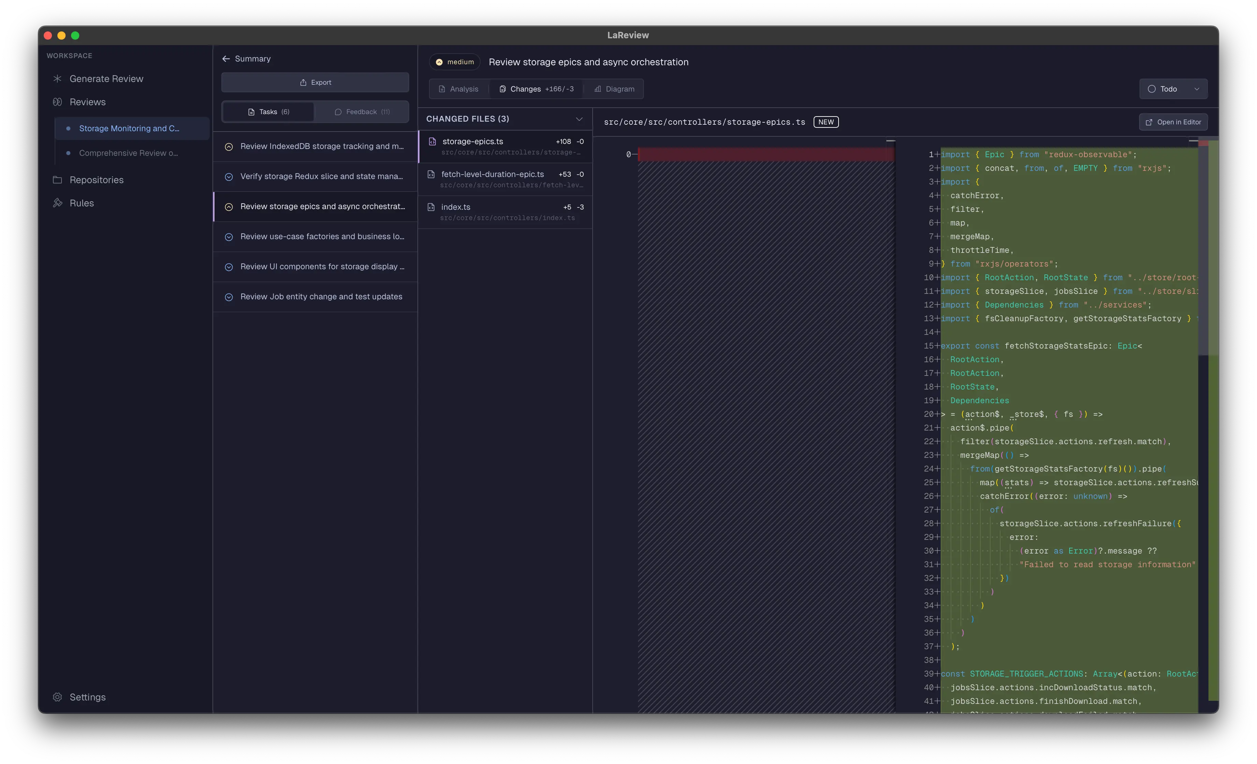
Task: Toggle status circle for Verify storage Redux slice task
Action: (229, 177)
